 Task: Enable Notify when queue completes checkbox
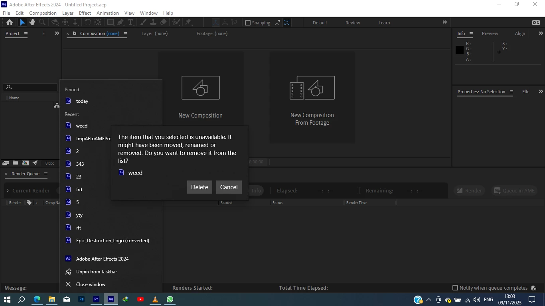pos(455,288)
